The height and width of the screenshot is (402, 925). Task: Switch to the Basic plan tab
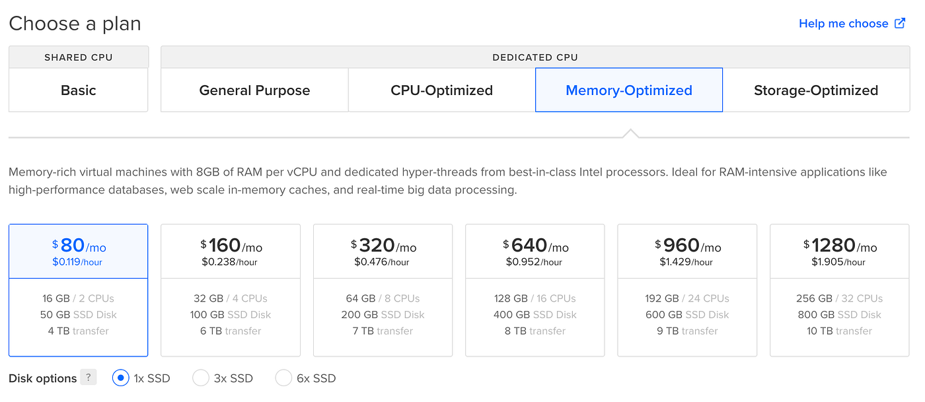pyautogui.click(x=78, y=90)
